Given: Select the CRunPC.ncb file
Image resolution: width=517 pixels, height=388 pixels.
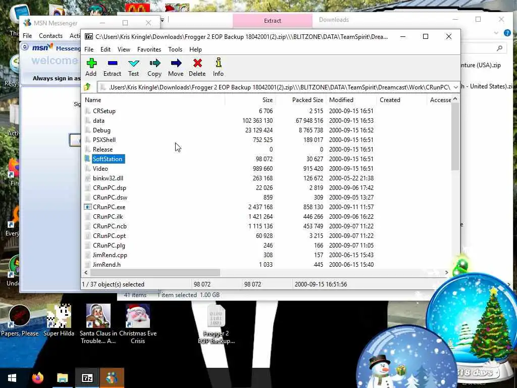Looking at the screenshot, I should point(110,226).
